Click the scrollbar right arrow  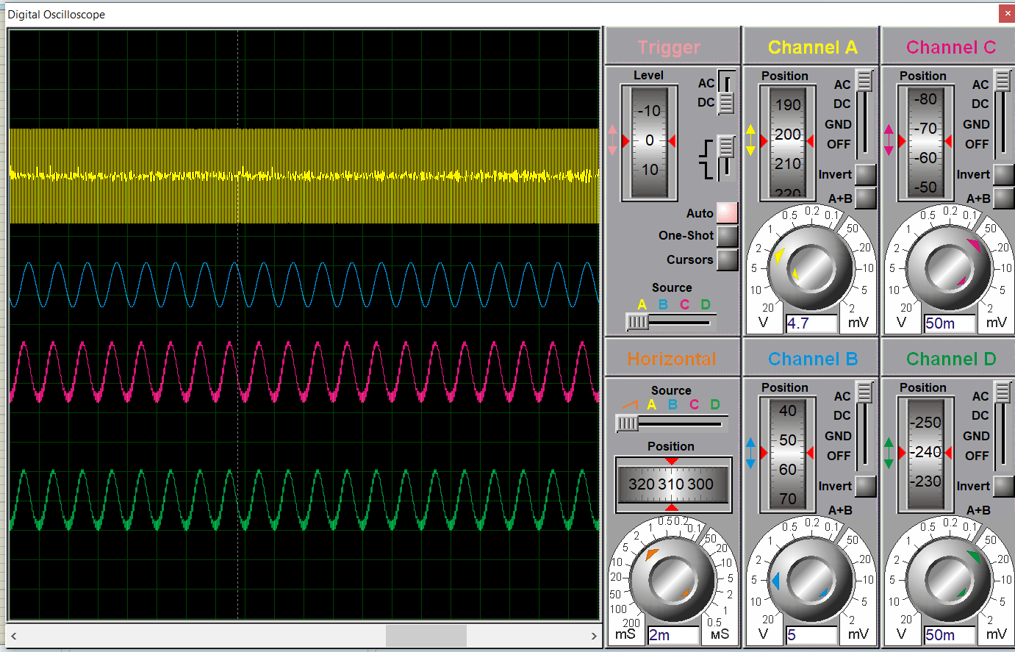[594, 636]
